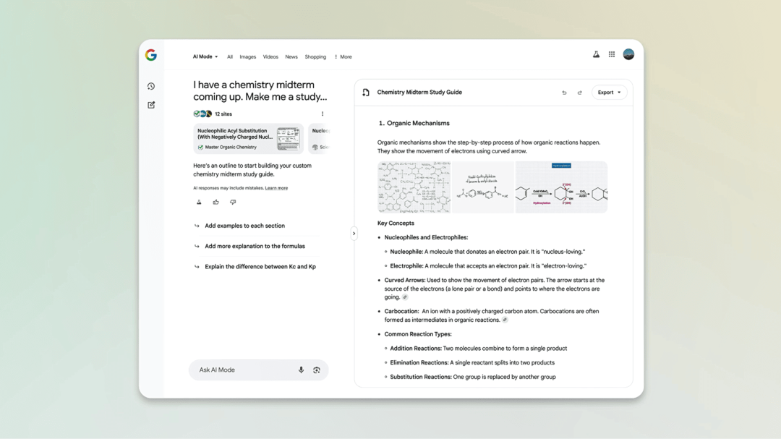Open the middle handwritten reaction thumbnail
This screenshot has height=439, width=781.
coord(483,187)
